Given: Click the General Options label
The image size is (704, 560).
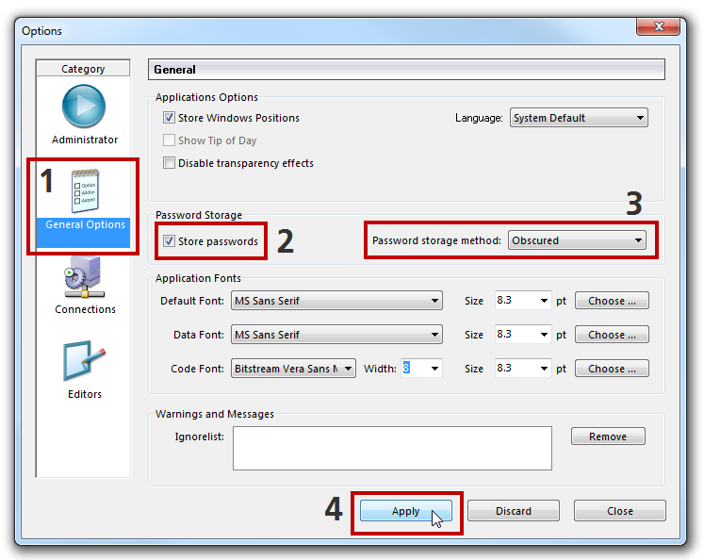Looking at the screenshot, I should coord(86,224).
